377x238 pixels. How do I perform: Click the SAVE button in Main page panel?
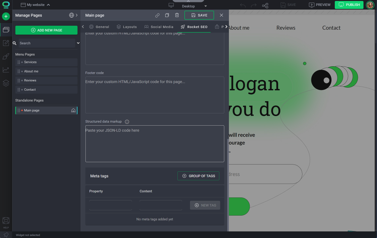199,15
